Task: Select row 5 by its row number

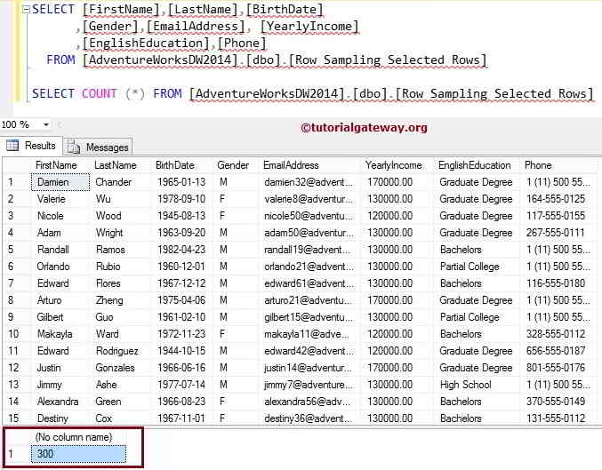Action: click(12, 250)
